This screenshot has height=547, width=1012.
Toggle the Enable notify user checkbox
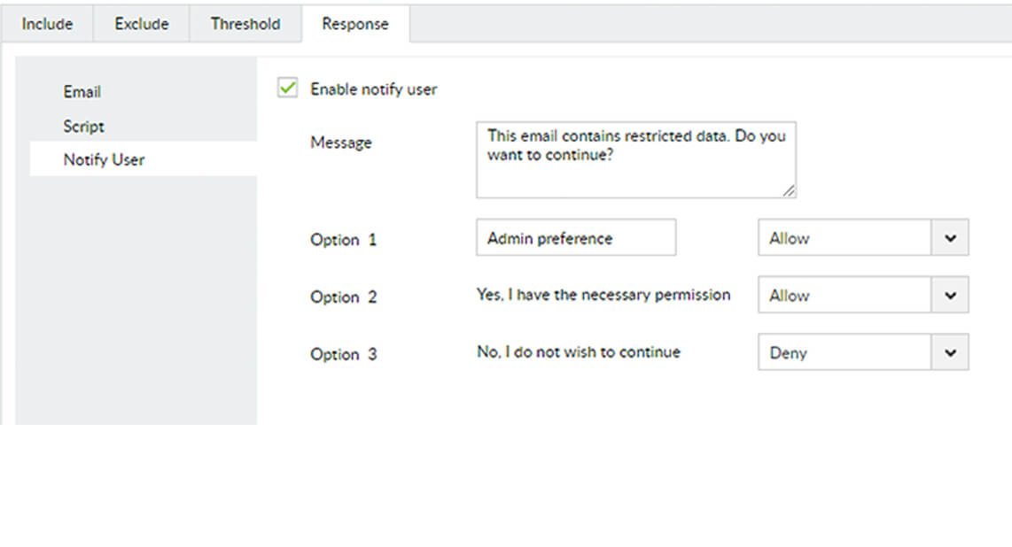pos(287,89)
